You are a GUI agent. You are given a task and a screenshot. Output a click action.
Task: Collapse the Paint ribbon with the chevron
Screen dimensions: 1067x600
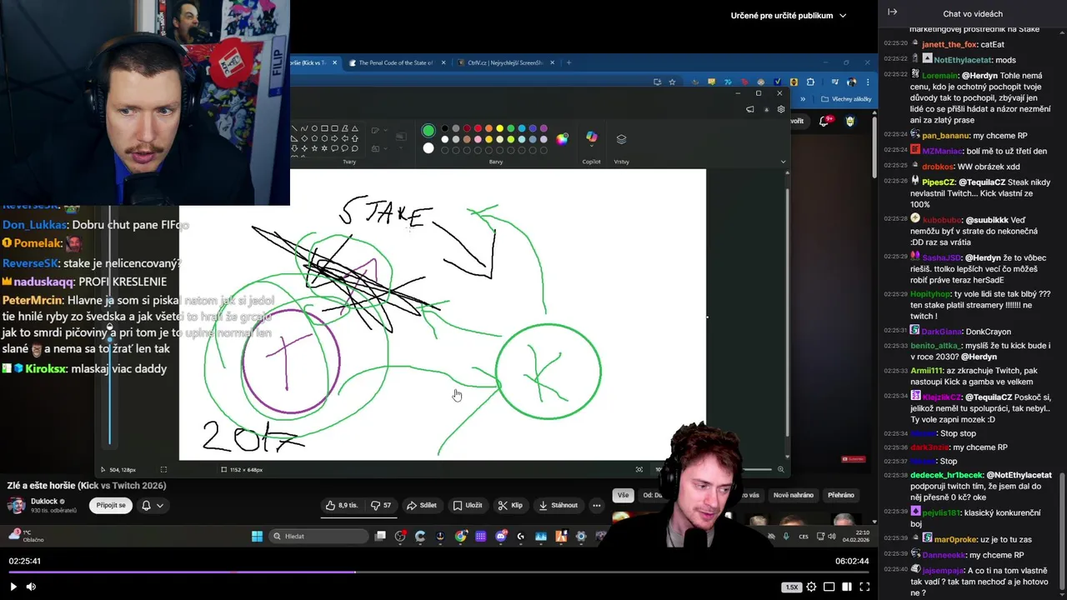(783, 162)
